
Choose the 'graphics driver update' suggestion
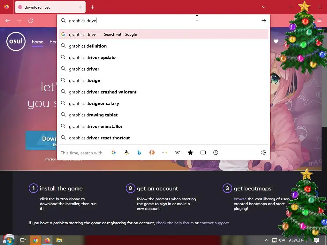[163, 57]
